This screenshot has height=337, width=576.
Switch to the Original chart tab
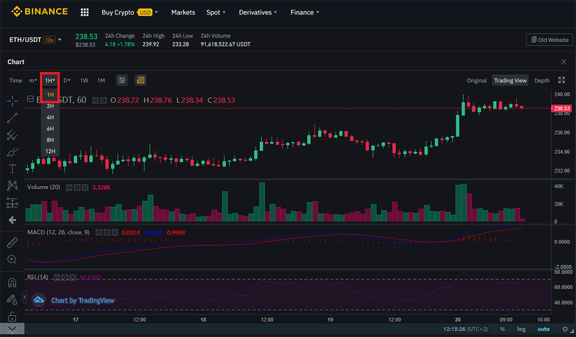point(477,80)
